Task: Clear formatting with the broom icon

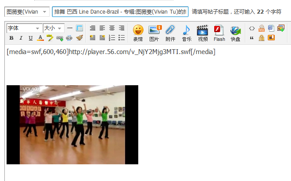Action: click(x=79, y=38)
